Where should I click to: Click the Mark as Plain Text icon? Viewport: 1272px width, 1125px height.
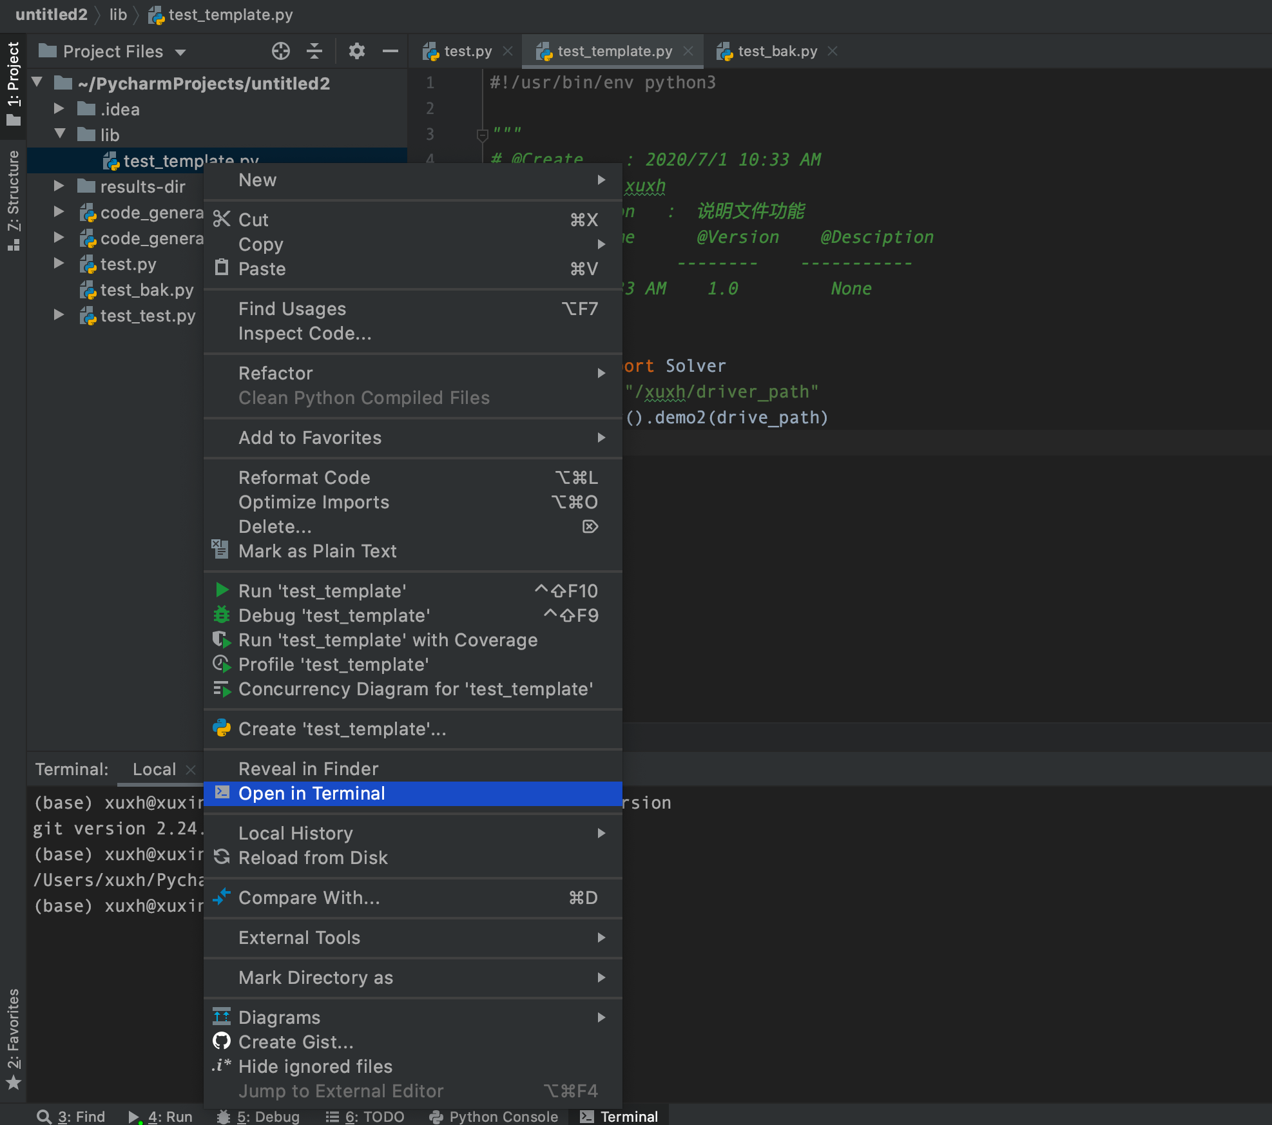click(220, 549)
